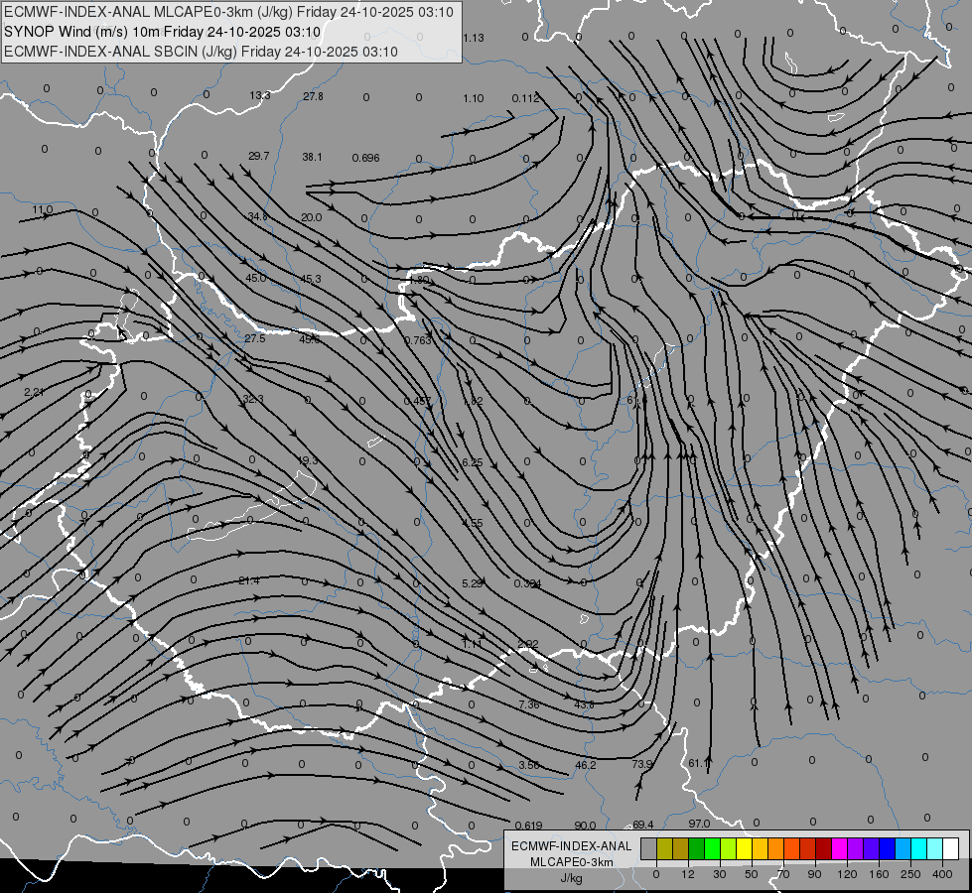Click the legend scale label 160
Screen dimensions: 972x893
(x=879, y=874)
